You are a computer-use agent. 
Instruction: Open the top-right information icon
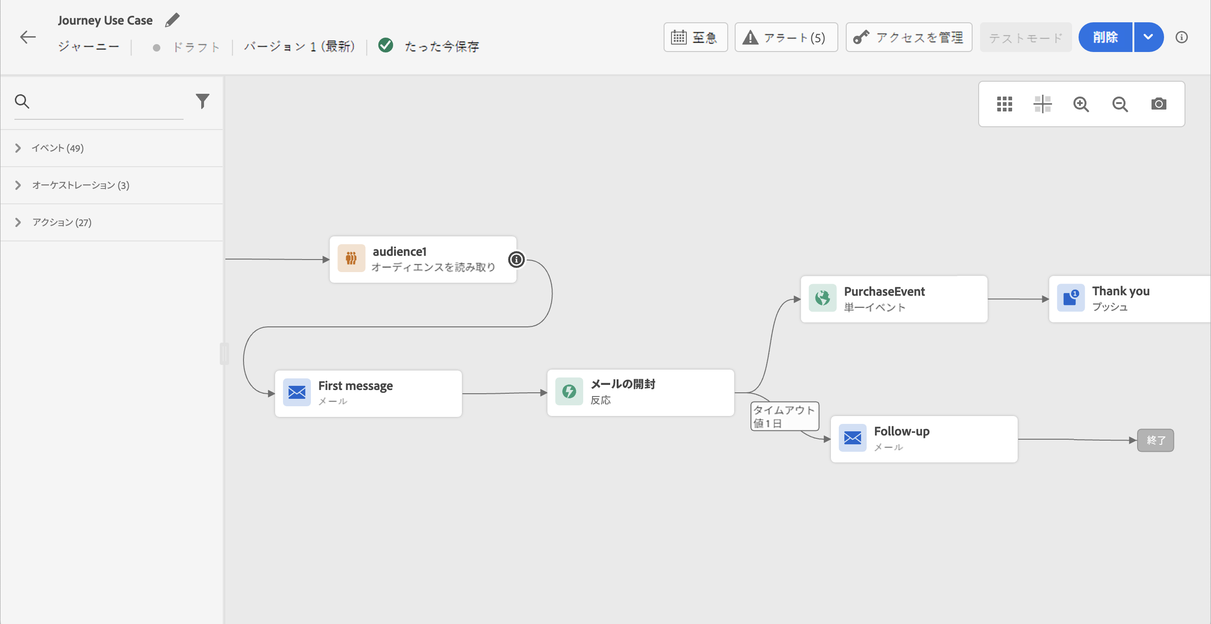pos(1181,37)
